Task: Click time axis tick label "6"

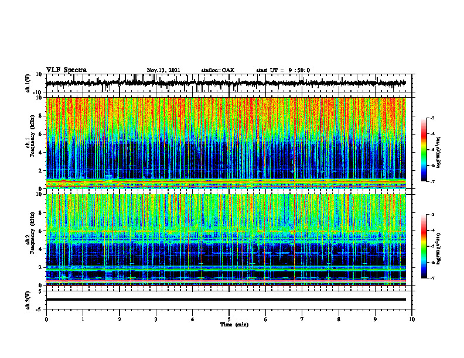Action: [266, 319]
